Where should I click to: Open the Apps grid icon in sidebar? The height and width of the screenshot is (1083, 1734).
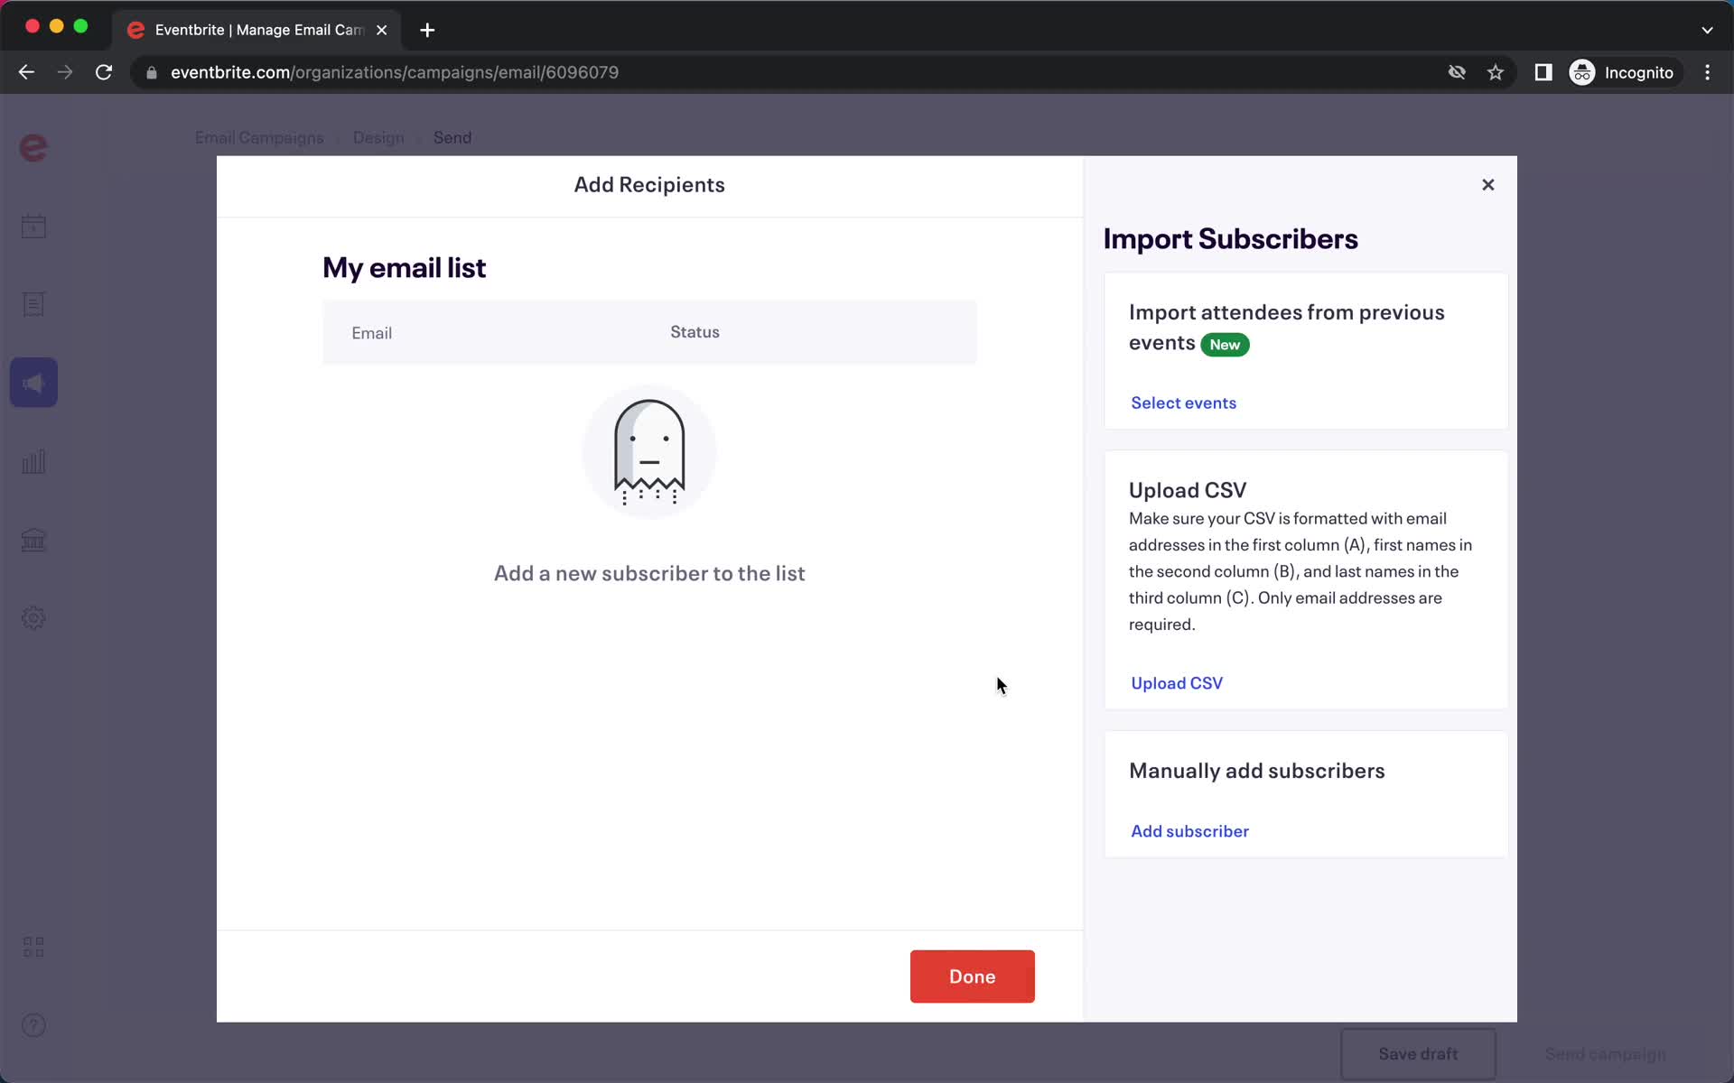[33, 947]
